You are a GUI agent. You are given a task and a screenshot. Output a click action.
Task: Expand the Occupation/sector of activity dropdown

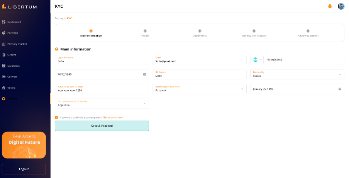(144, 104)
